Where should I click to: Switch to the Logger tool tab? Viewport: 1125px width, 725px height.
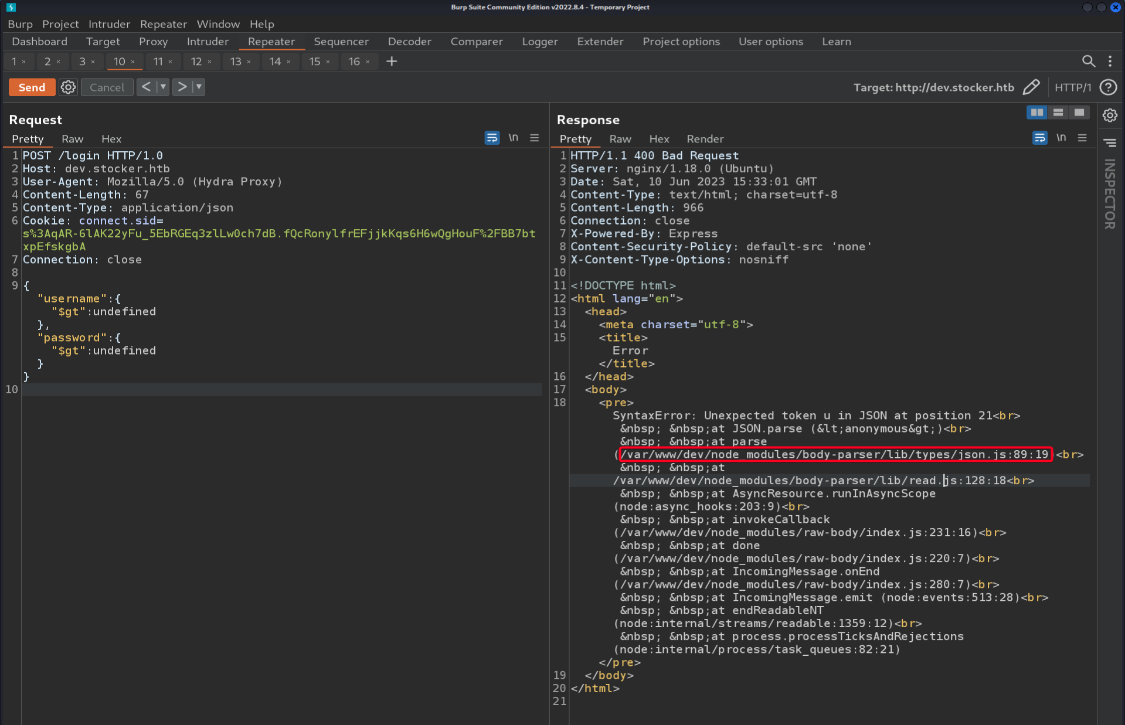tap(539, 42)
